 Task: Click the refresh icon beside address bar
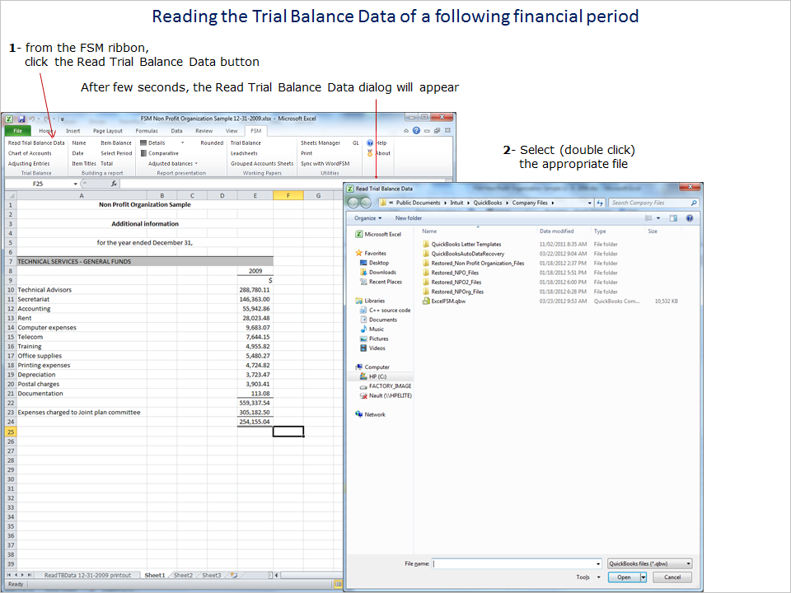tap(600, 203)
